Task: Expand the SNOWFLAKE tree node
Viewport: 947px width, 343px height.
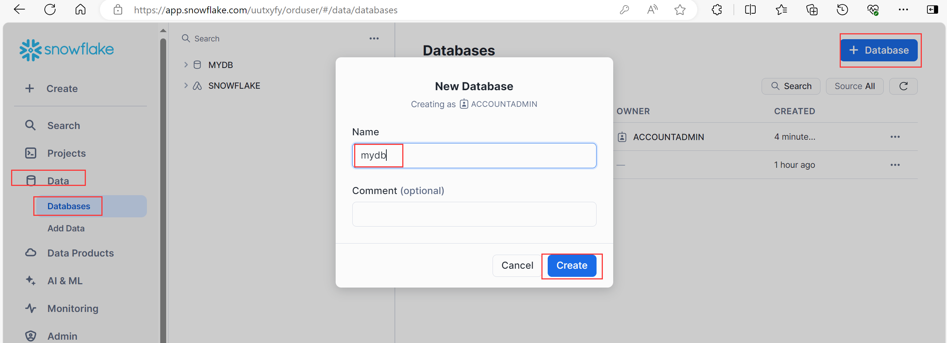Action: [186, 85]
